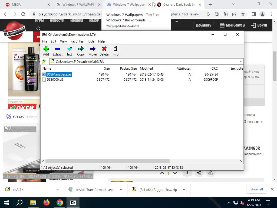Click the left arrow of the 7-Zip scrollbar
The image size is (277, 208).
tap(43, 161)
